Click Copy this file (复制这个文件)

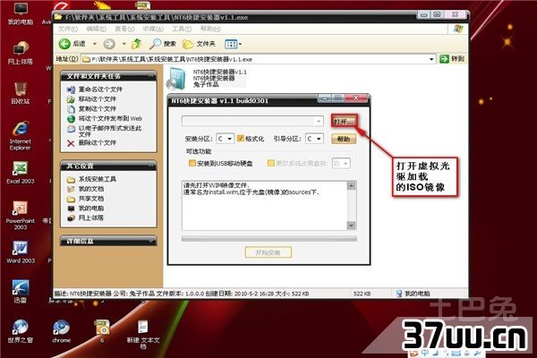point(98,108)
